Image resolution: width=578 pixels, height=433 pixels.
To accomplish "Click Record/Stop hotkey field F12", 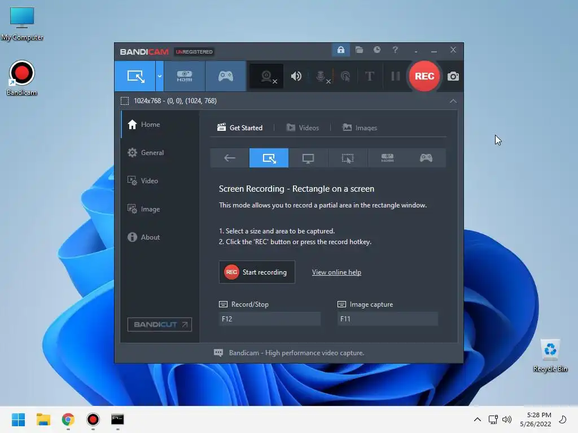I will [x=270, y=319].
